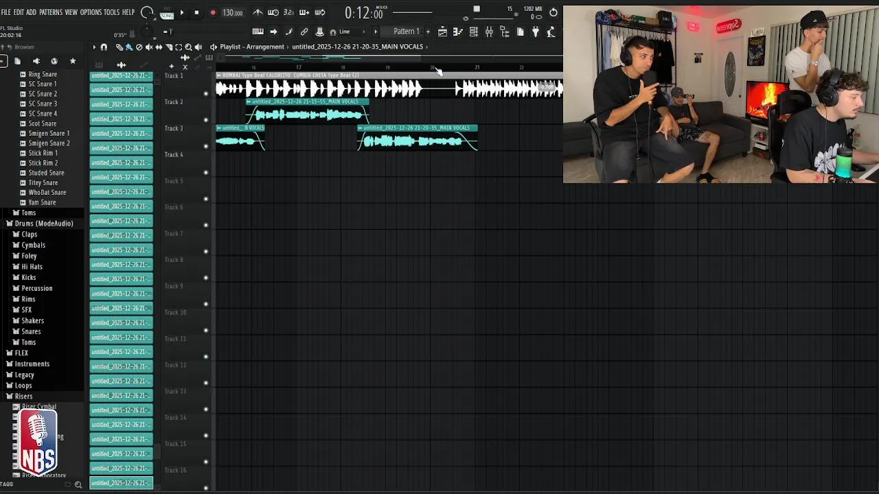The width and height of the screenshot is (879, 494).
Task: Open the Piano roll view icon
Action: point(457,32)
